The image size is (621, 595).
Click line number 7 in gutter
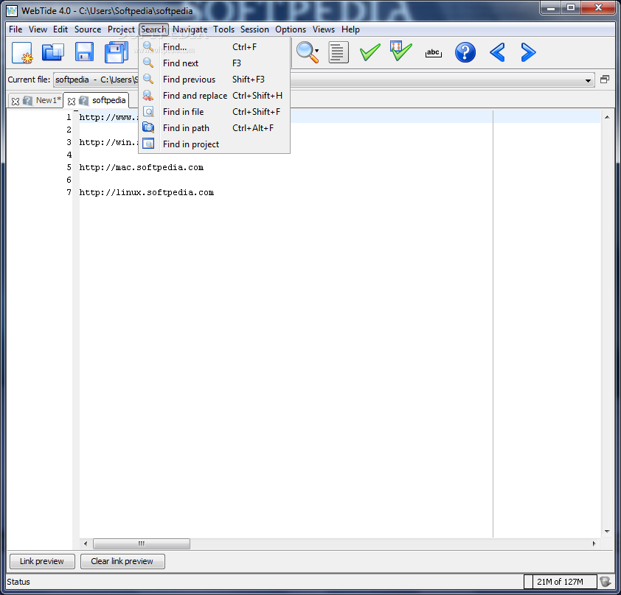[69, 192]
